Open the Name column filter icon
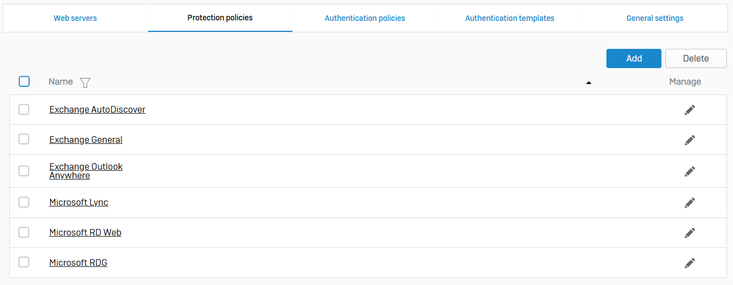The height and width of the screenshot is (285, 733). pyautogui.click(x=85, y=82)
